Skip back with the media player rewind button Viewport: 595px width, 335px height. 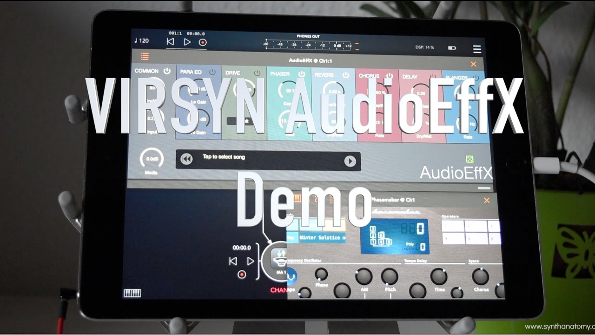pos(186,160)
